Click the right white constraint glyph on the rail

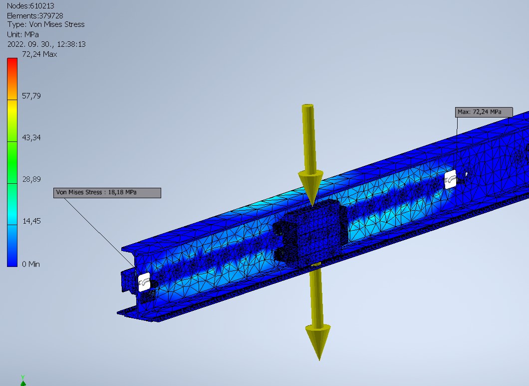pos(450,179)
